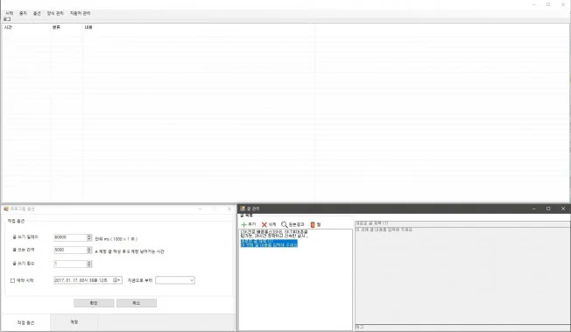
Task: Open the 시작 menu item
Action: [x=9, y=13]
